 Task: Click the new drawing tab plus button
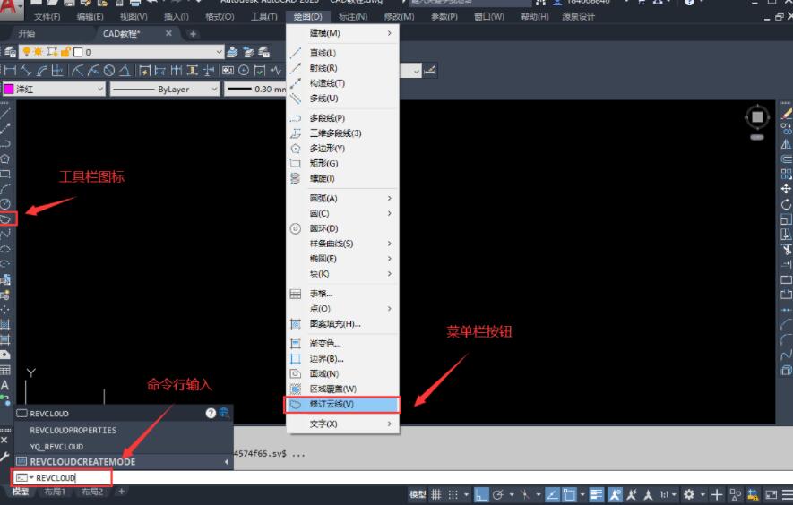click(193, 34)
